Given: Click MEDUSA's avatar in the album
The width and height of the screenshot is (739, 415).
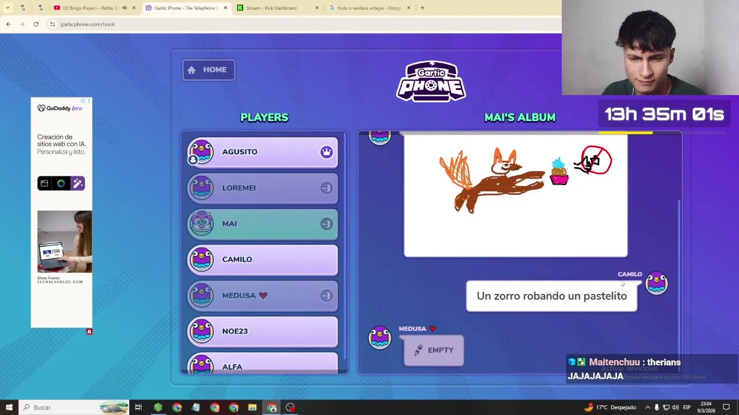Looking at the screenshot, I should (x=380, y=338).
